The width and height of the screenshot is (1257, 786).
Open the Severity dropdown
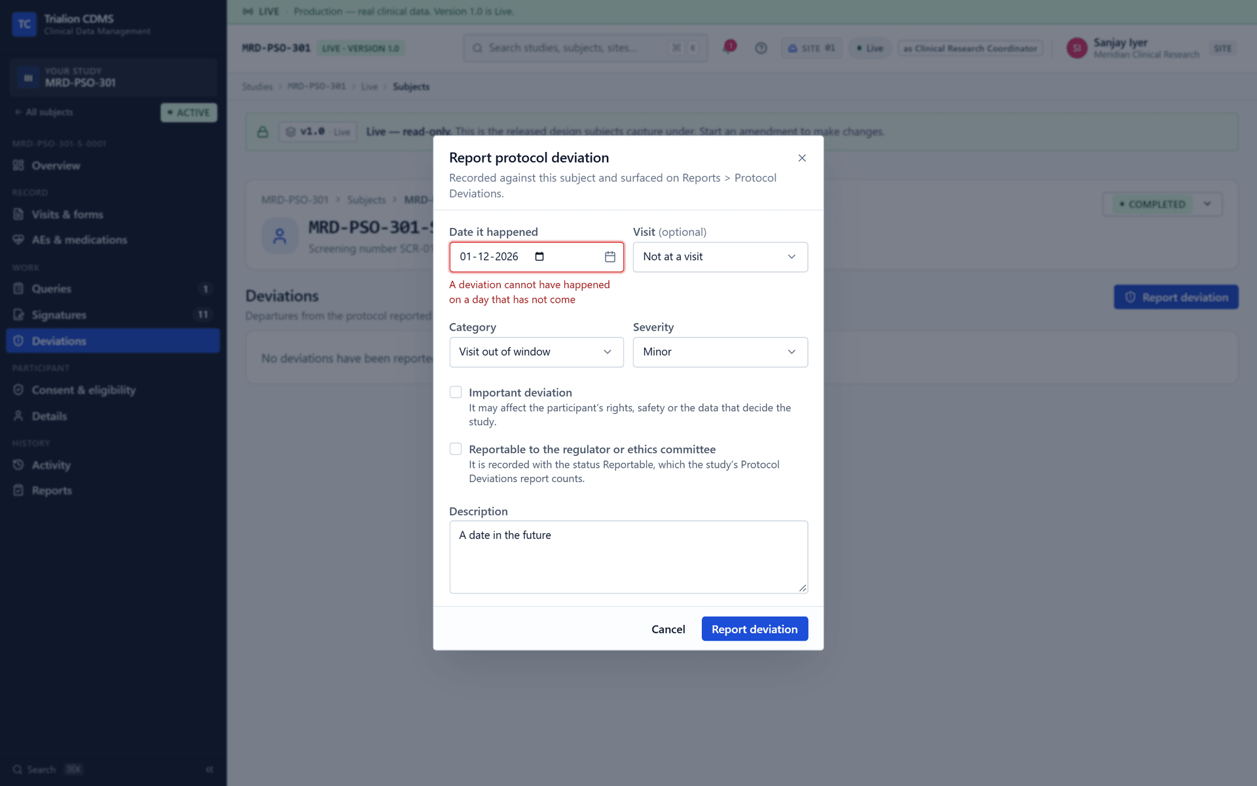(x=720, y=352)
